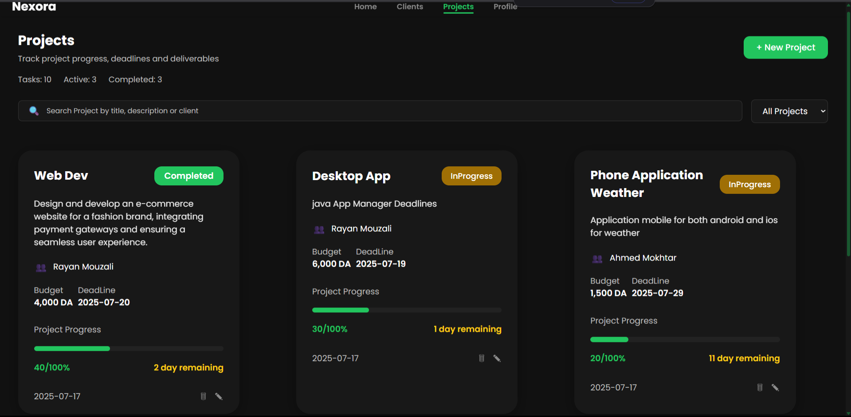Click the Completed status badge on Web Dev
The height and width of the screenshot is (417, 851).
coord(188,176)
